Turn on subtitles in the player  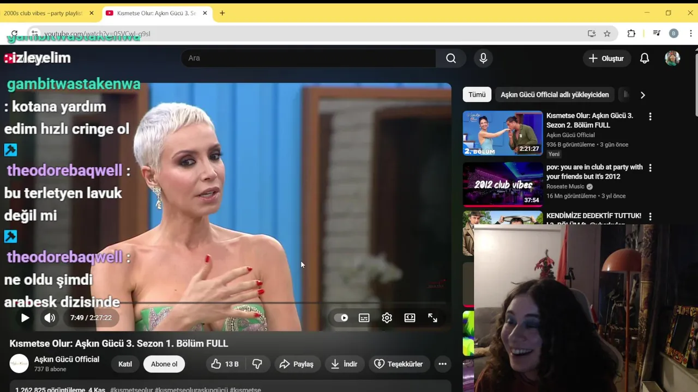pyautogui.click(x=364, y=318)
